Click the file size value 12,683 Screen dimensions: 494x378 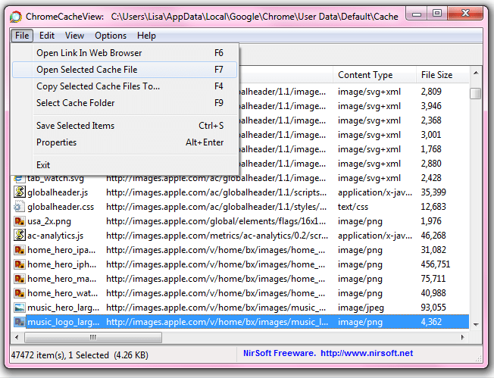(x=433, y=206)
